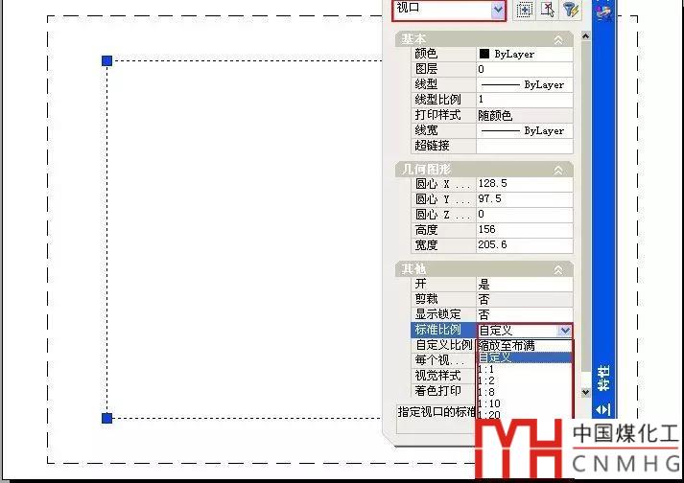
Task: Click the 线宽 ByLayer value
Action: tap(525, 130)
